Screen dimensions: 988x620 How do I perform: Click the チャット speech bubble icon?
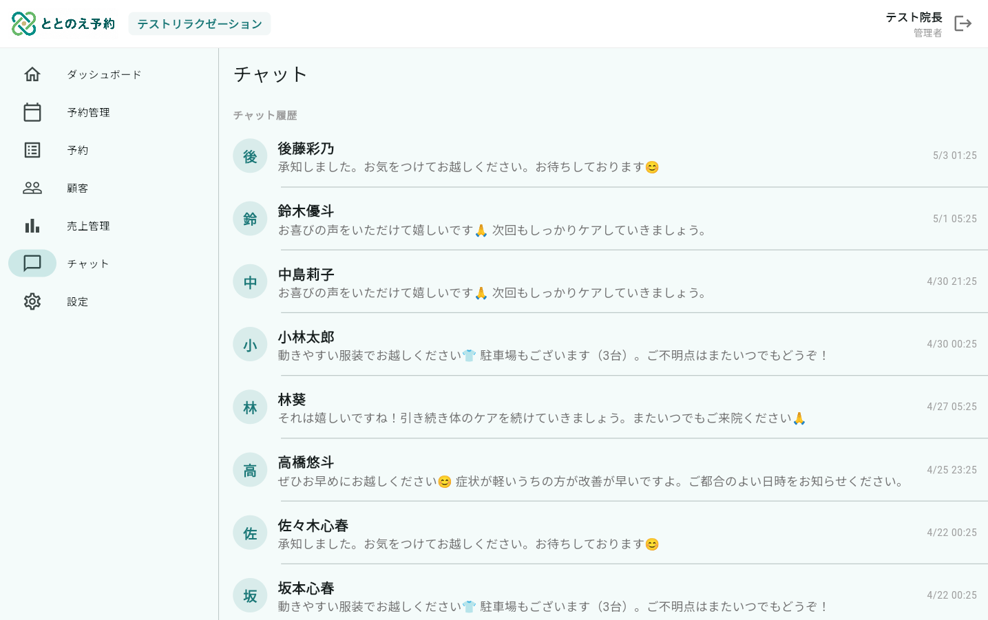point(32,264)
